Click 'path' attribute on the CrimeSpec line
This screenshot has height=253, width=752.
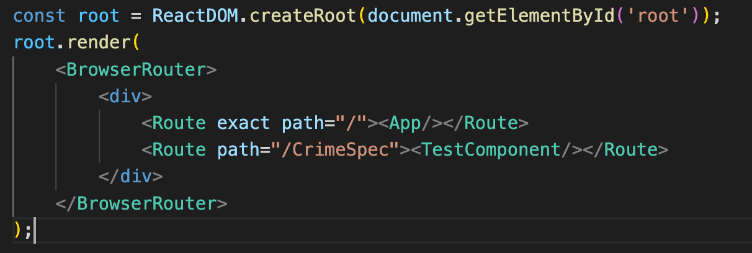(238, 149)
